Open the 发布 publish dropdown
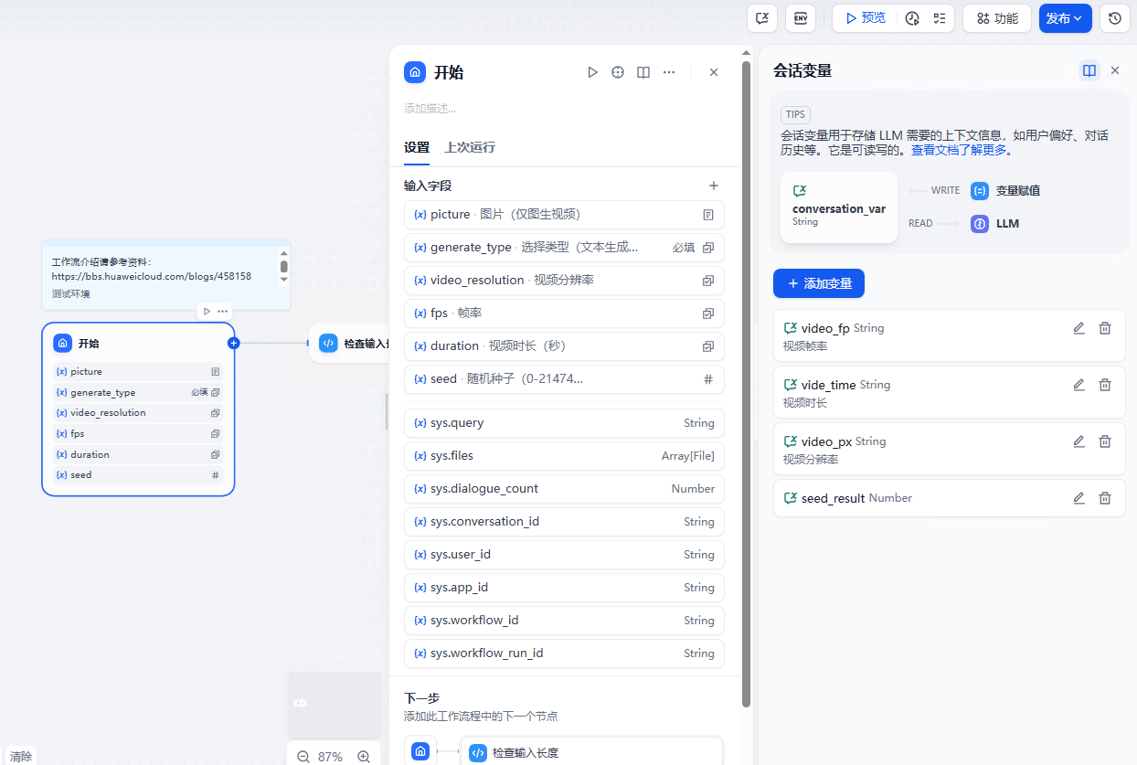 click(x=1065, y=17)
